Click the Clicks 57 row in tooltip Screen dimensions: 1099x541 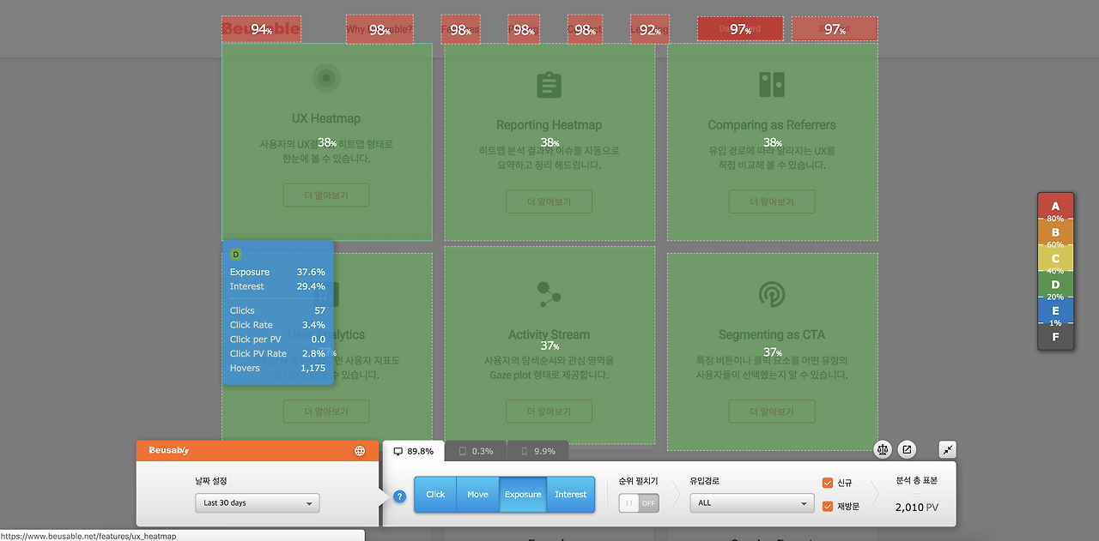tap(277, 310)
